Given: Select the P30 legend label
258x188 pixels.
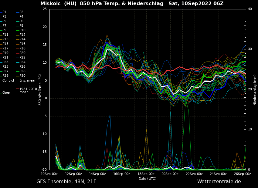Looking at the screenshot, I should (x=22, y=76).
